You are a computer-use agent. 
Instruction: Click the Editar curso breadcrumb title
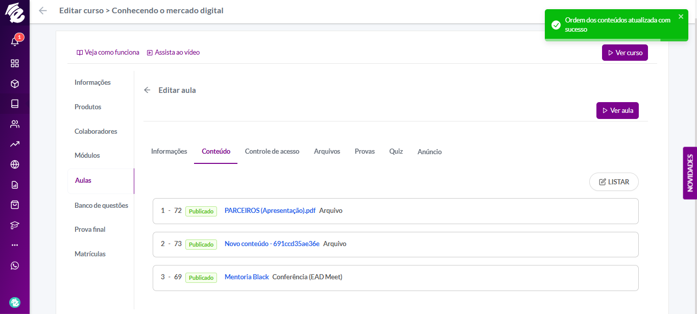tap(141, 10)
